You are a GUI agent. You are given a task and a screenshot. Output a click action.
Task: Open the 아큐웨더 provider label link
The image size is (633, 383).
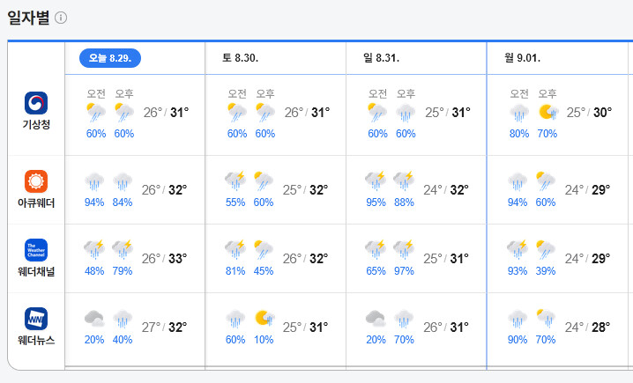36,203
